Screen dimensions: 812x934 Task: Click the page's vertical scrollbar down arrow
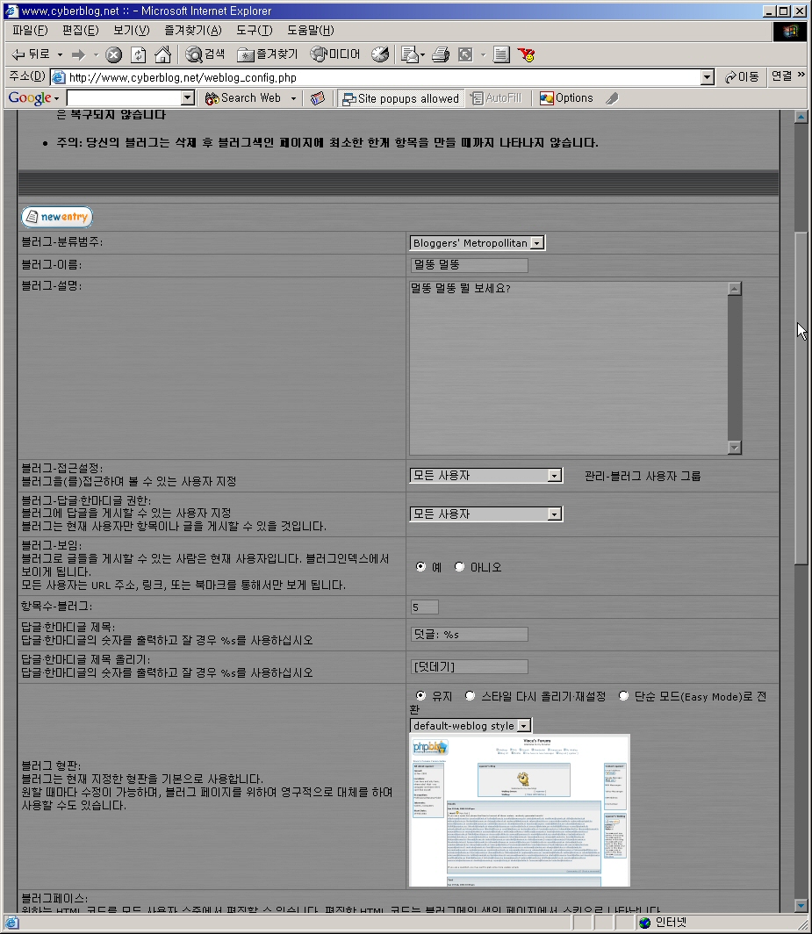[x=801, y=905]
